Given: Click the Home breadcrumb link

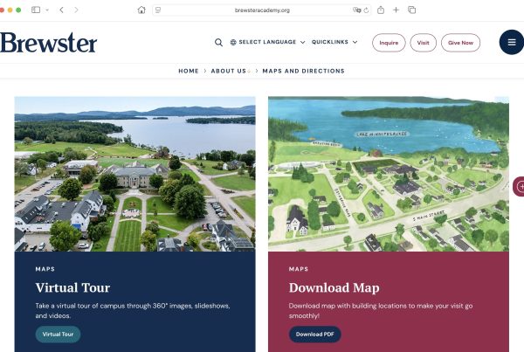Looking at the screenshot, I should pyautogui.click(x=188, y=71).
